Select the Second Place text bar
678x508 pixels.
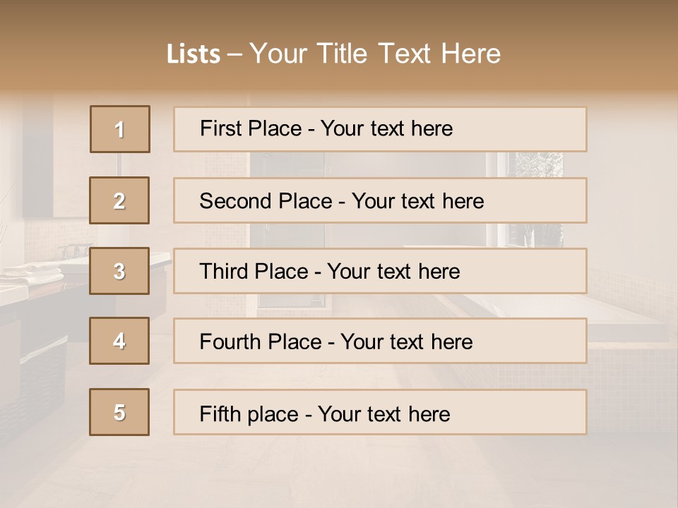(x=380, y=200)
